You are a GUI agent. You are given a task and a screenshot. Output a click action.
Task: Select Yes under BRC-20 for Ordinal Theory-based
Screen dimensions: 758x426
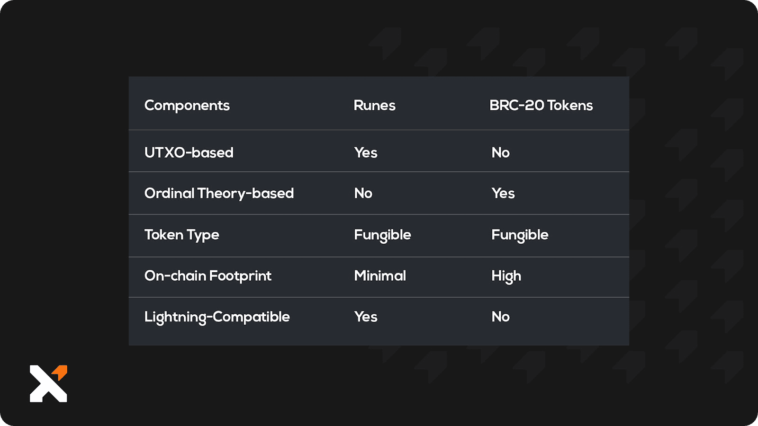503,193
